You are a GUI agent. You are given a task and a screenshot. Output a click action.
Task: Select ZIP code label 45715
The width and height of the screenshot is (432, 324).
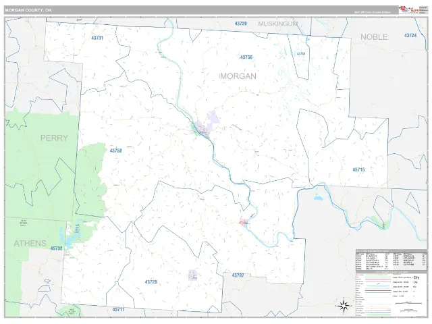click(358, 169)
